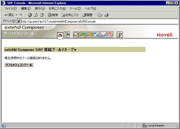The width and height of the screenshot is (180, 129).
Task: Click the リフレッシュコンソール button
Action: (19, 65)
